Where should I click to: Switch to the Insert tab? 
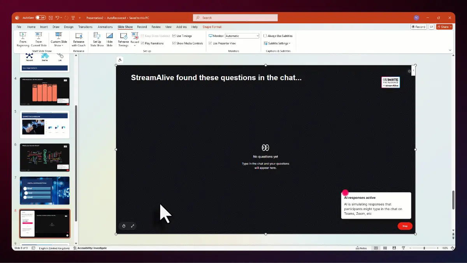click(x=44, y=27)
